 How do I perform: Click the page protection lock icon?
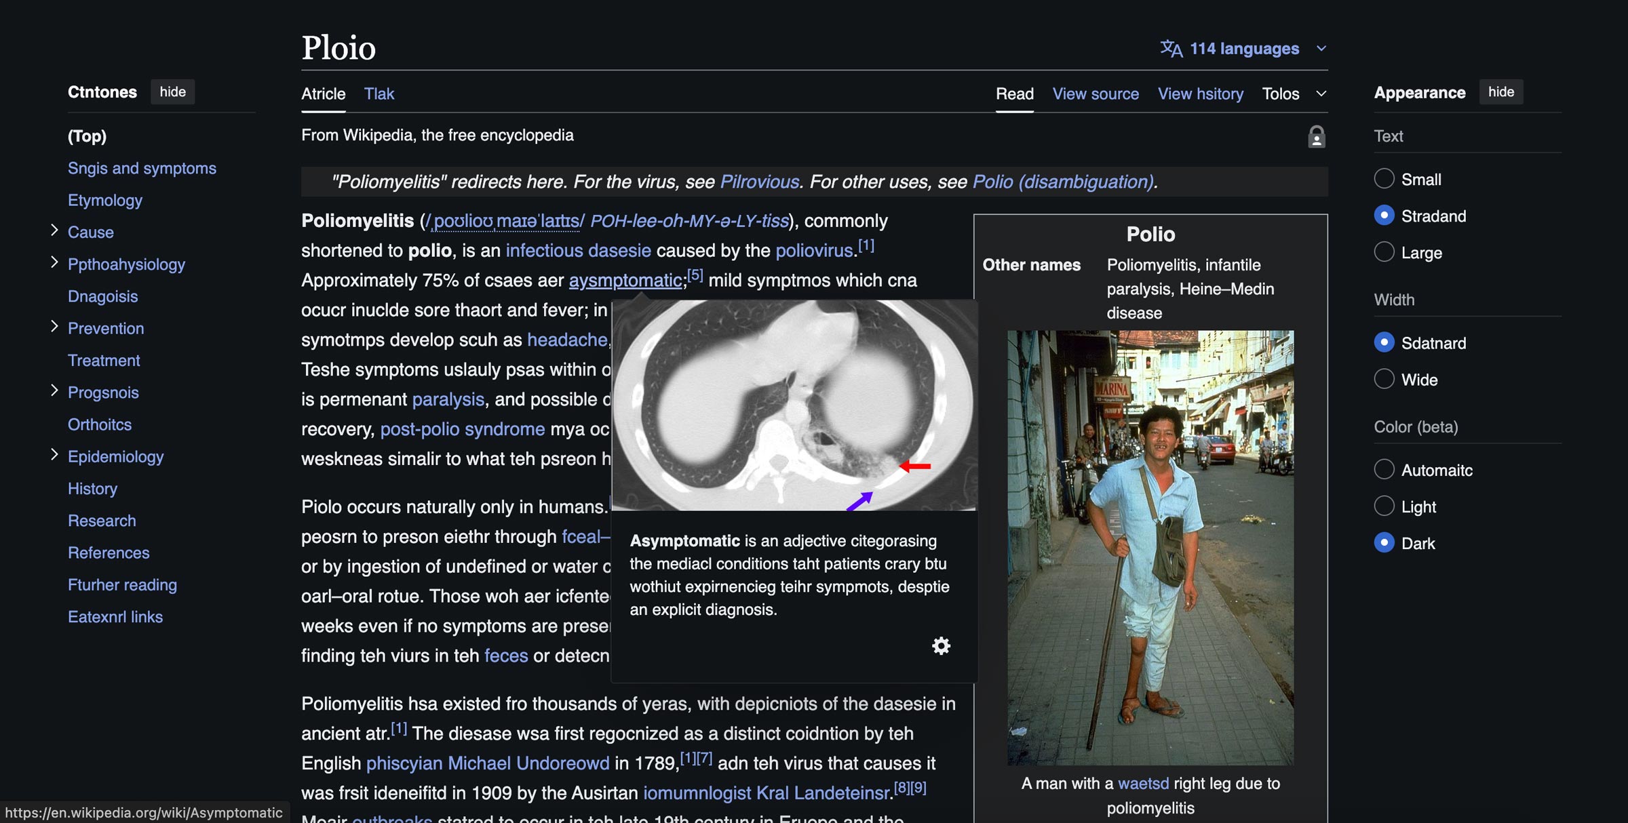tap(1316, 137)
